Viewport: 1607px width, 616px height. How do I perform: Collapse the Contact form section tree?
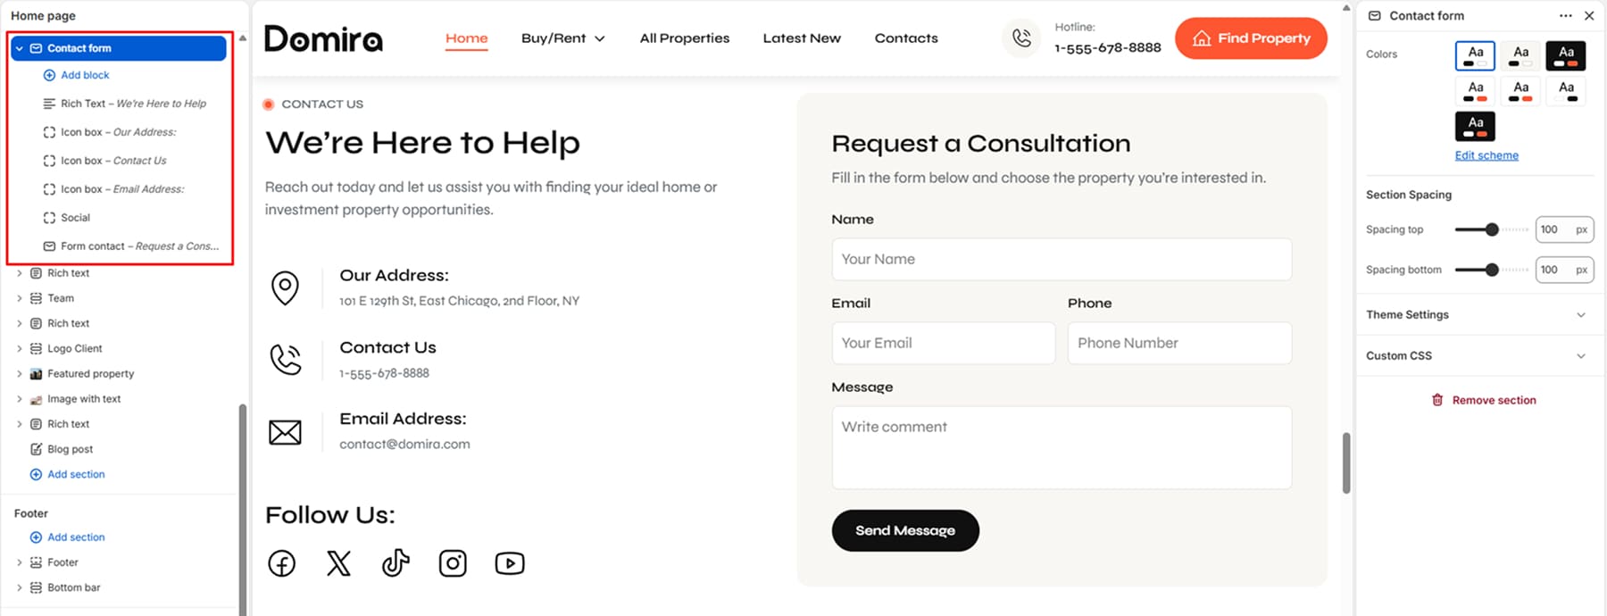20,48
